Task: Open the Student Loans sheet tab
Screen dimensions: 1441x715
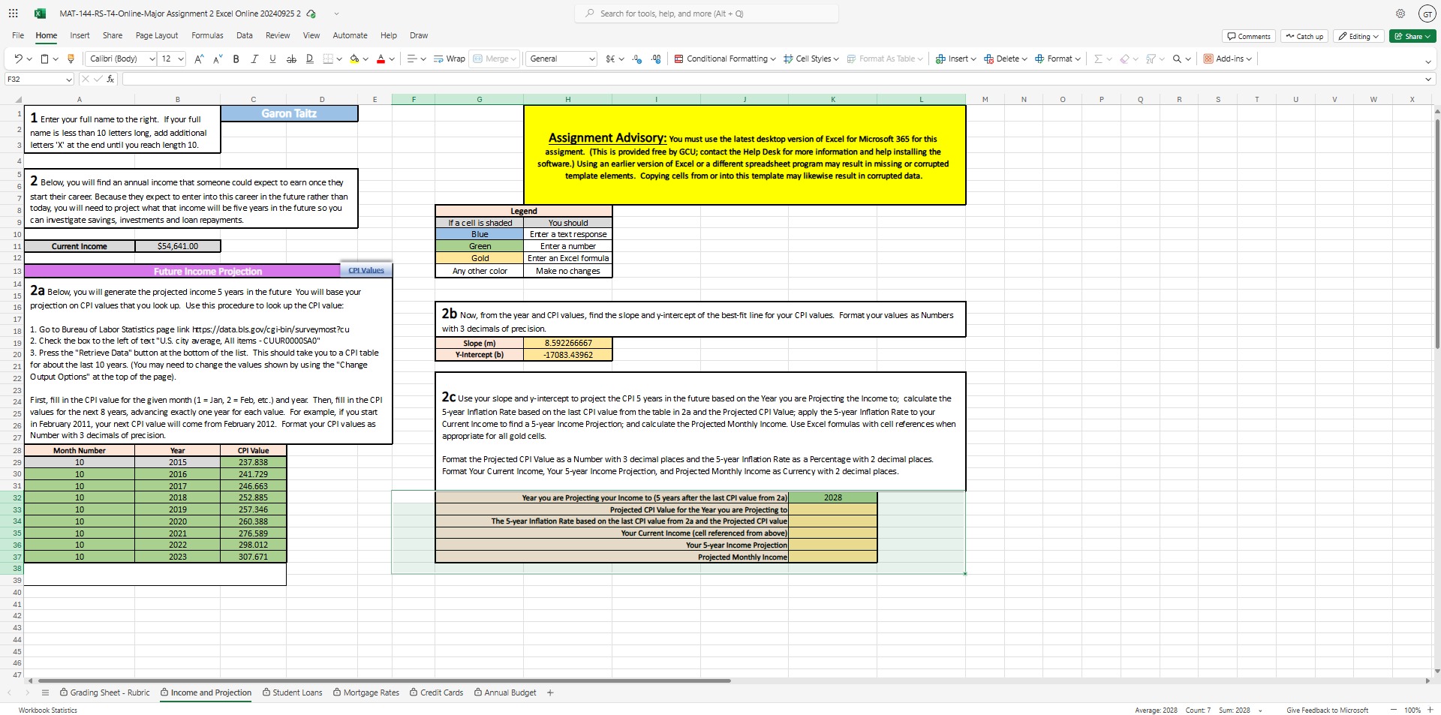Action: pos(293,692)
